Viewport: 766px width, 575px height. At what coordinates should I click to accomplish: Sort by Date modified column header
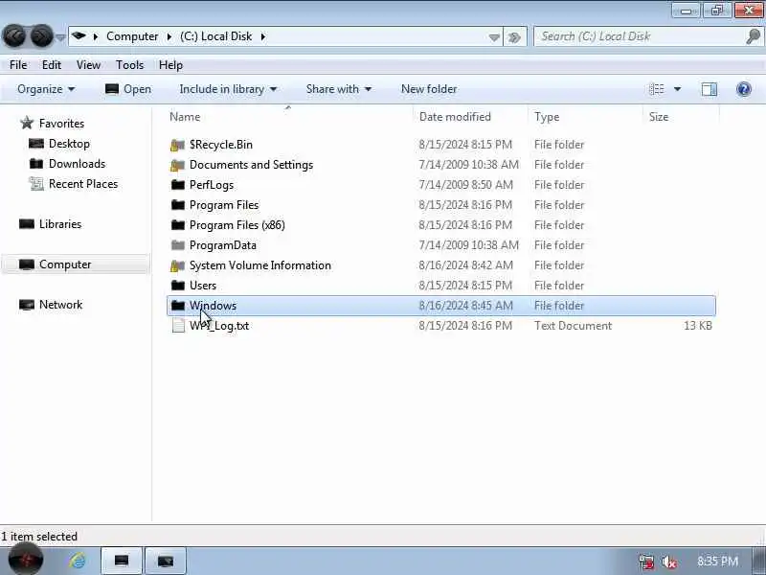[471, 117]
